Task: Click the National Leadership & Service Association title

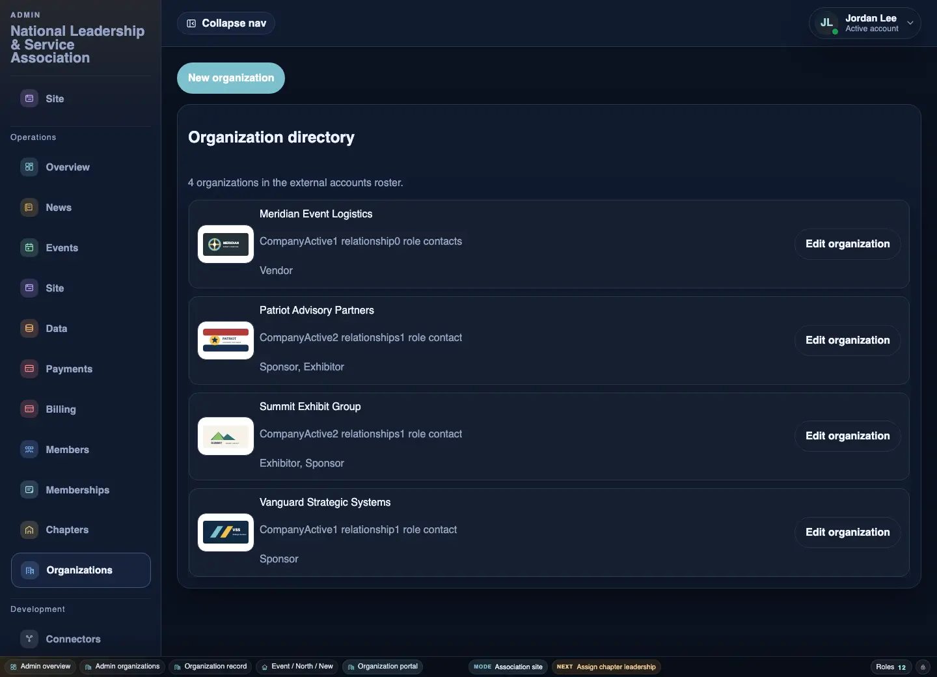Action: pos(77,44)
